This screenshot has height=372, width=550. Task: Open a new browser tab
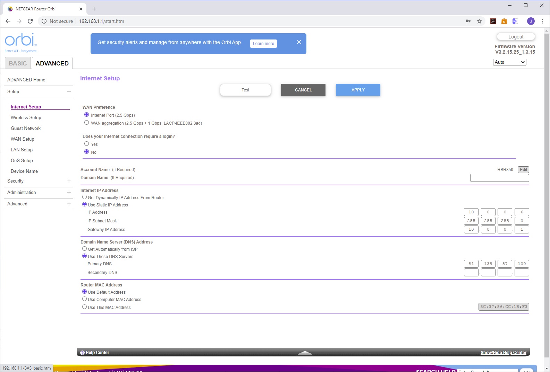pyautogui.click(x=94, y=9)
